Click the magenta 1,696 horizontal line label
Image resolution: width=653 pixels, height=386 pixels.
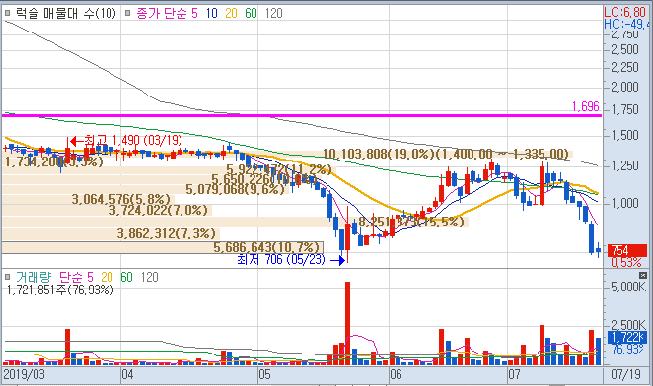(586, 107)
